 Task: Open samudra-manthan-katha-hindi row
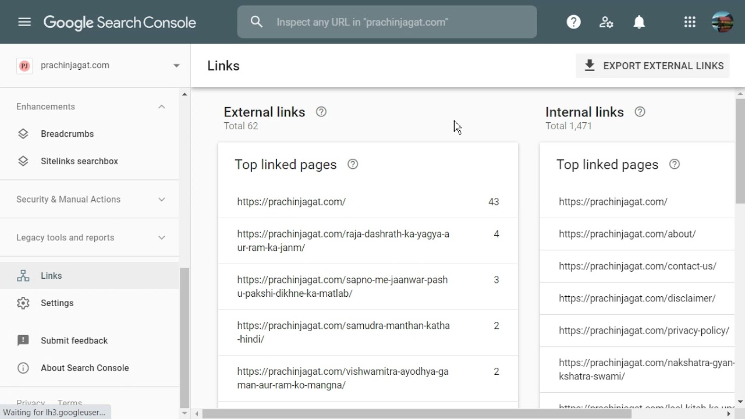pyautogui.click(x=368, y=332)
